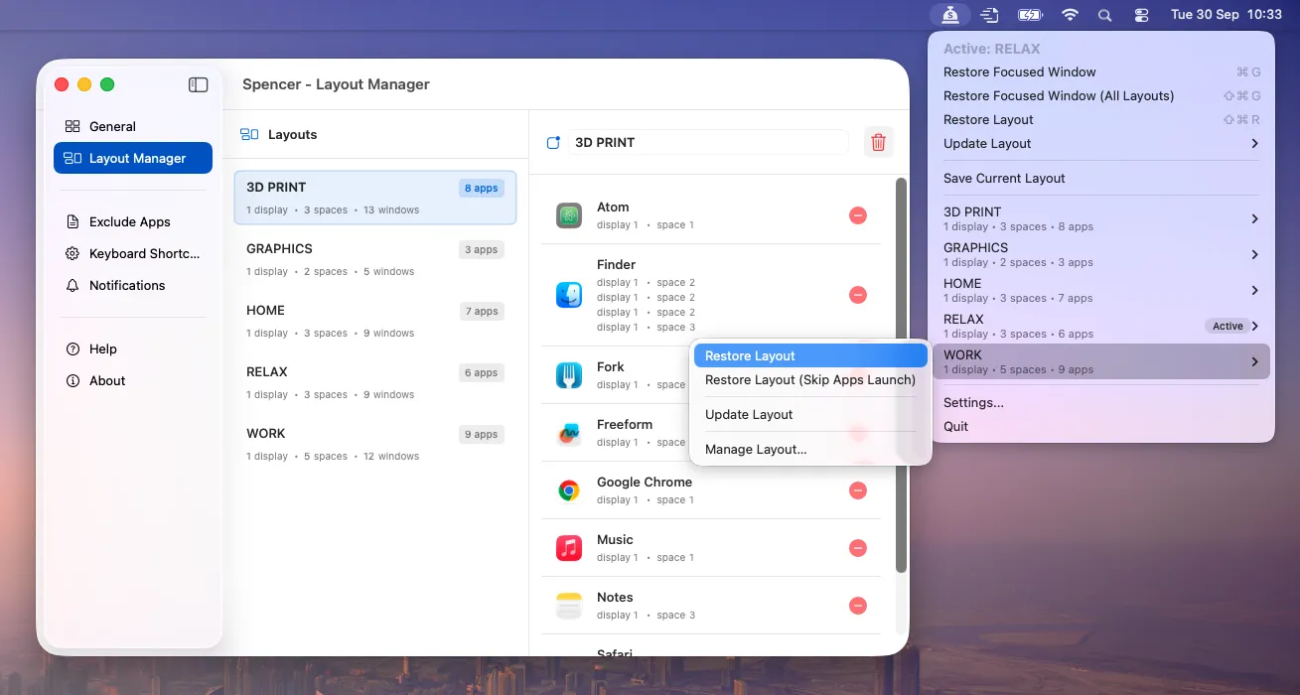1300x695 pixels.
Task: Click the Music app icon in list
Action: click(x=569, y=548)
